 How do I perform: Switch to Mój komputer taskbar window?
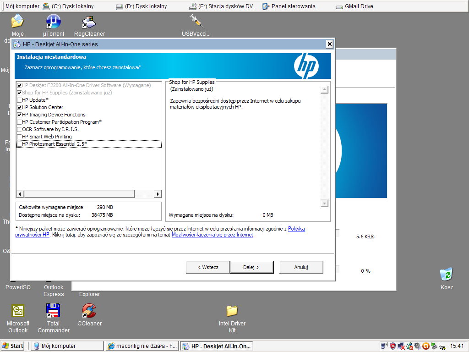(x=68, y=346)
